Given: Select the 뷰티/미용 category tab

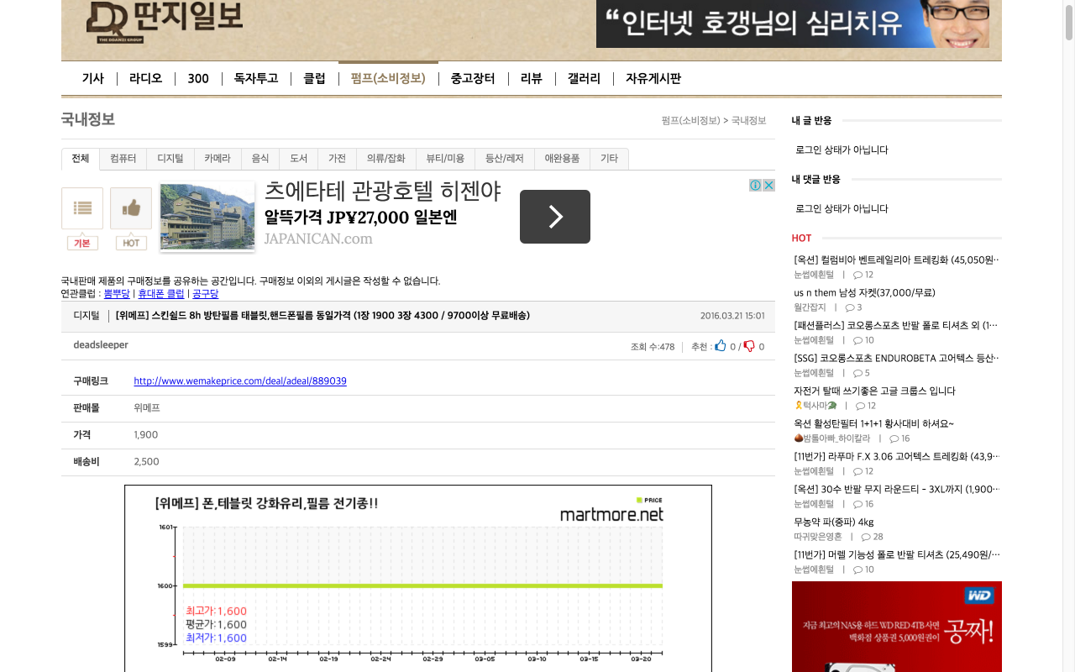Looking at the screenshot, I should 445,159.
